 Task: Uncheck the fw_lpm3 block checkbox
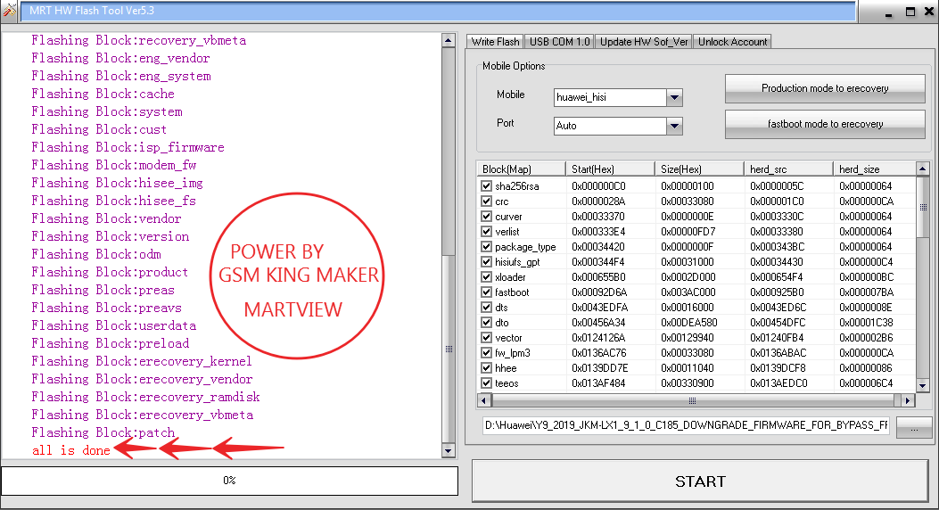(x=486, y=352)
